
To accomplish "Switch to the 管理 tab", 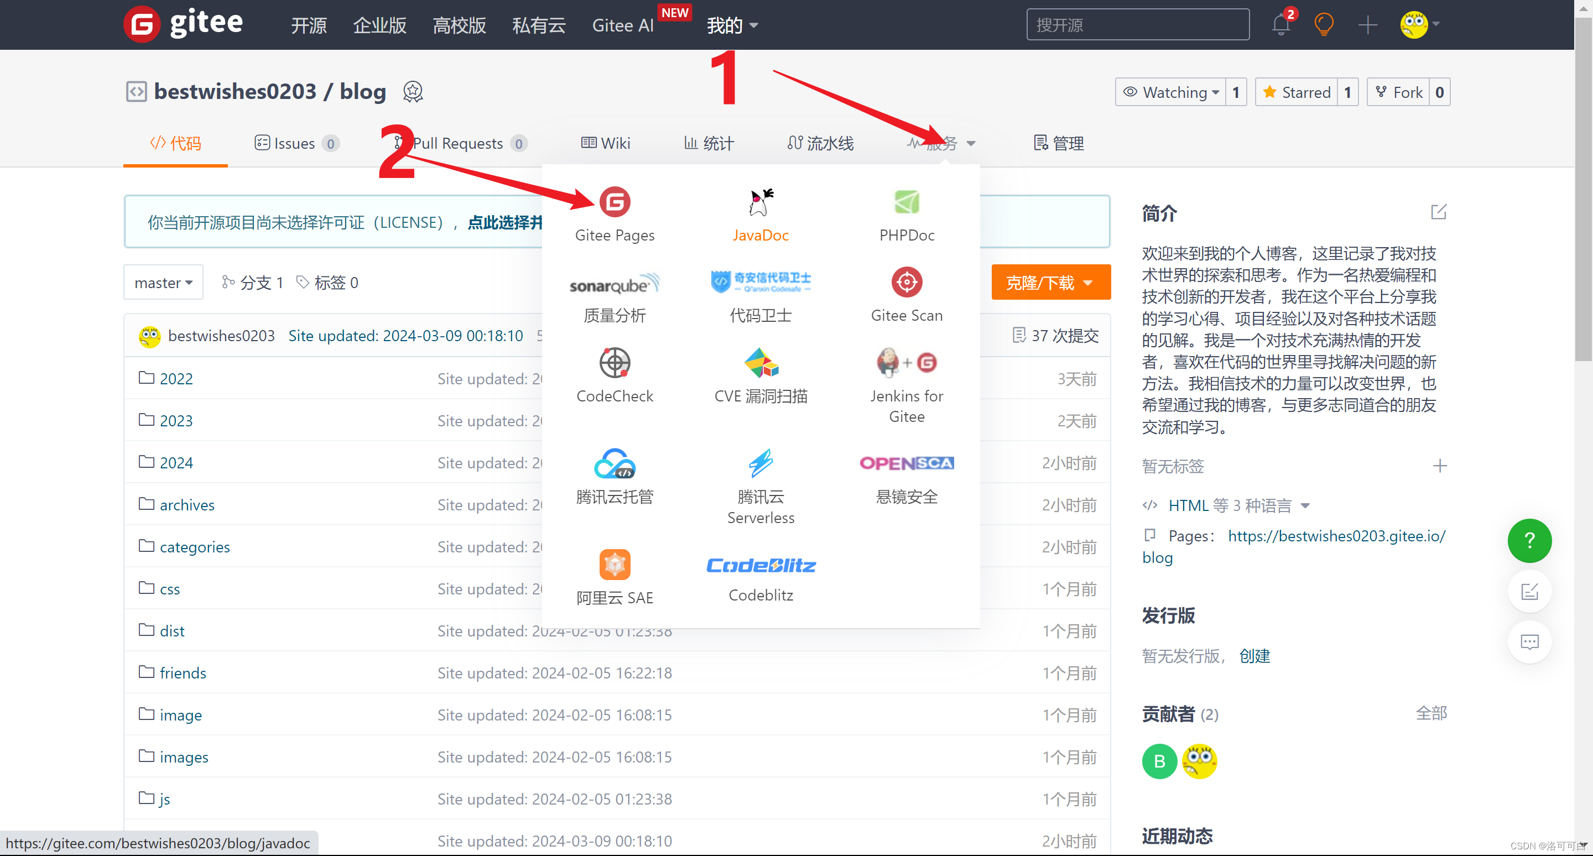I will [1058, 143].
